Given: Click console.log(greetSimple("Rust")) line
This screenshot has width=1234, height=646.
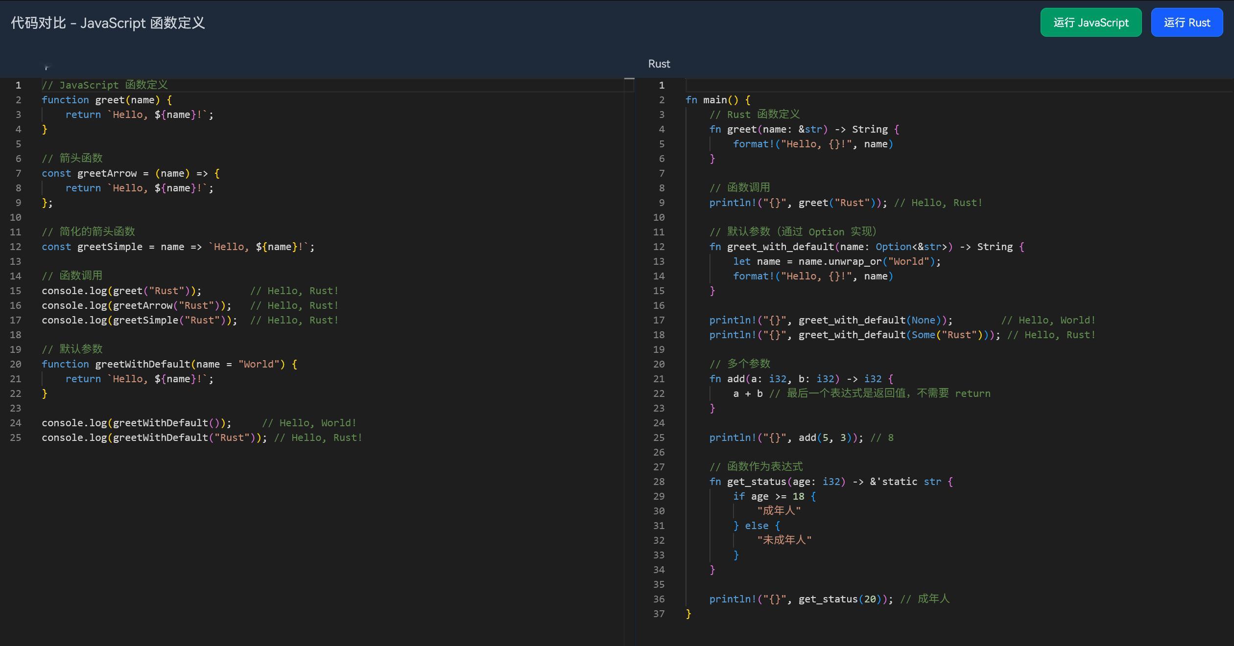Looking at the screenshot, I should 139,320.
